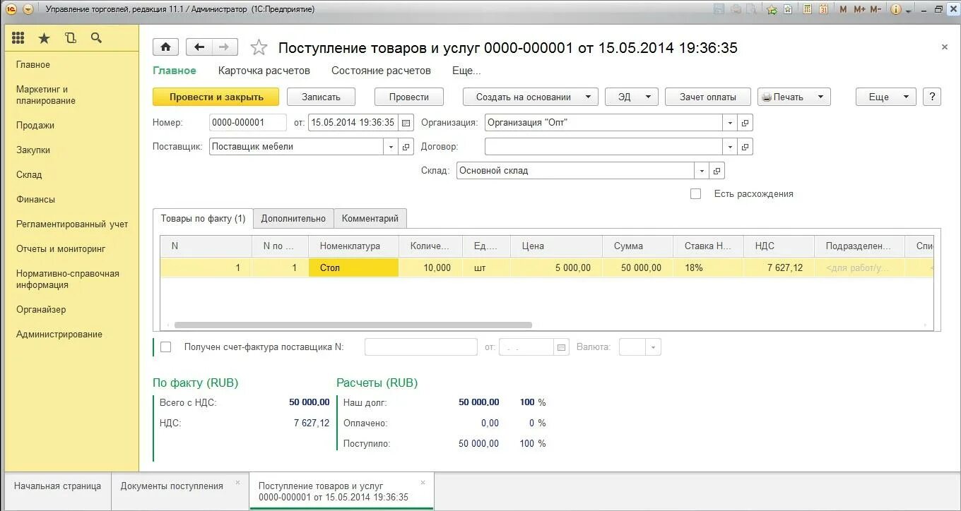Enable the Есть расхождения checkbox
961x511 pixels.
695,193
